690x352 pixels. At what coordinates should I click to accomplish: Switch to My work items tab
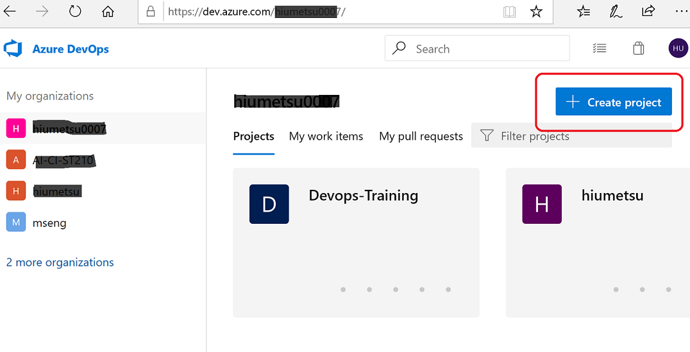(x=326, y=137)
